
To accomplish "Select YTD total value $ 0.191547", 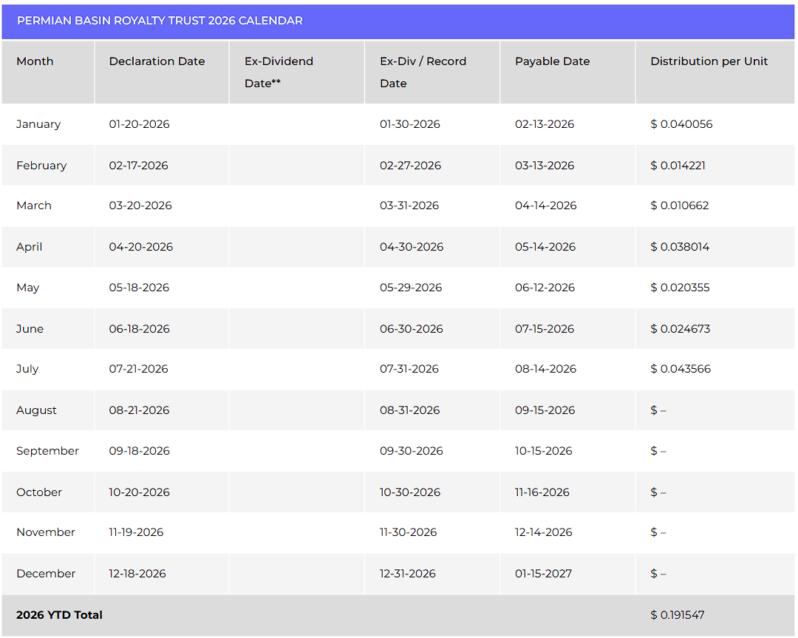I will coord(678,615).
